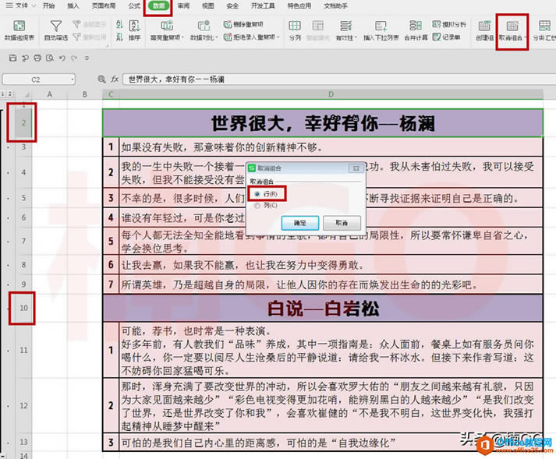556x459 pixels.
Task: Select the 行(R) radio option
Action: tap(267, 194)
